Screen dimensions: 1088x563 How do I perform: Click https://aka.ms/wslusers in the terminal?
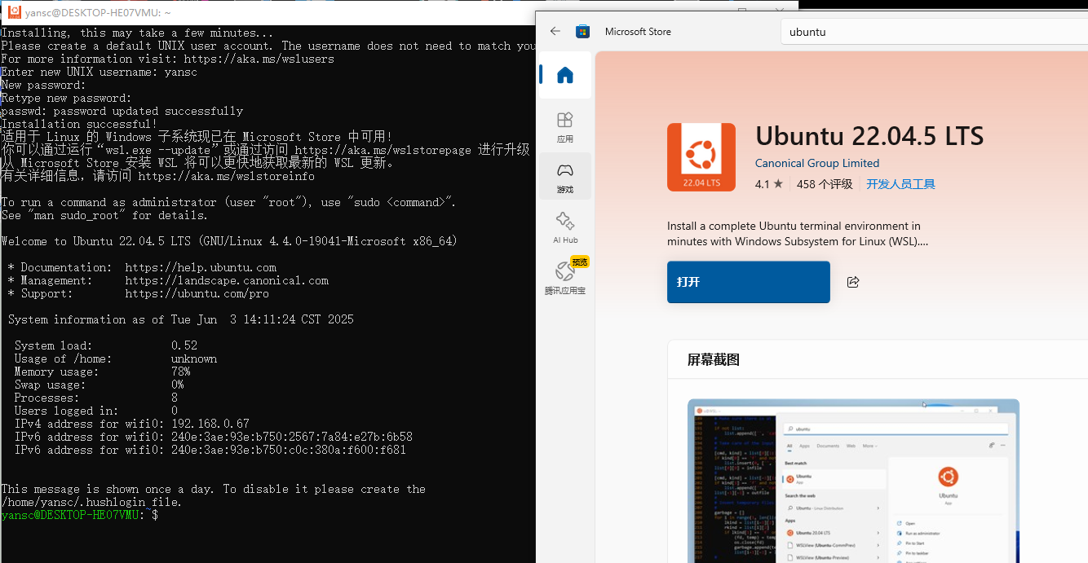tap(259, 59)
